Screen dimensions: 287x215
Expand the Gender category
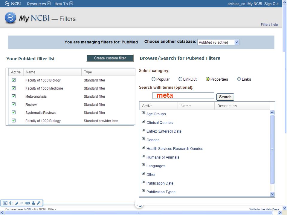(143, 139)
